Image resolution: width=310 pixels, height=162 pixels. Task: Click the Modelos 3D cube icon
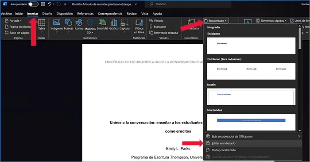[90, 22]
